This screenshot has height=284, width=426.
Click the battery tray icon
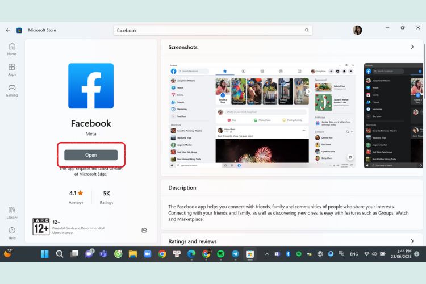pyautogui.click(x=382, y=254)
